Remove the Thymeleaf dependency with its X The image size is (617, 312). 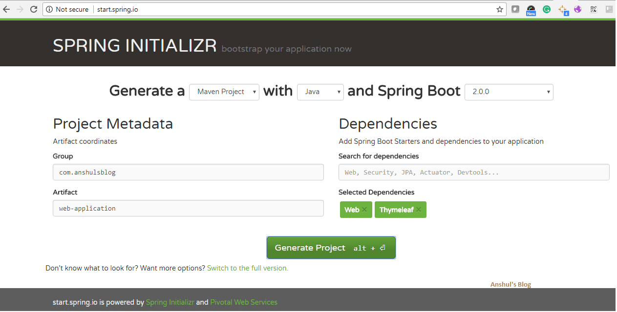(x=419, y=210)
